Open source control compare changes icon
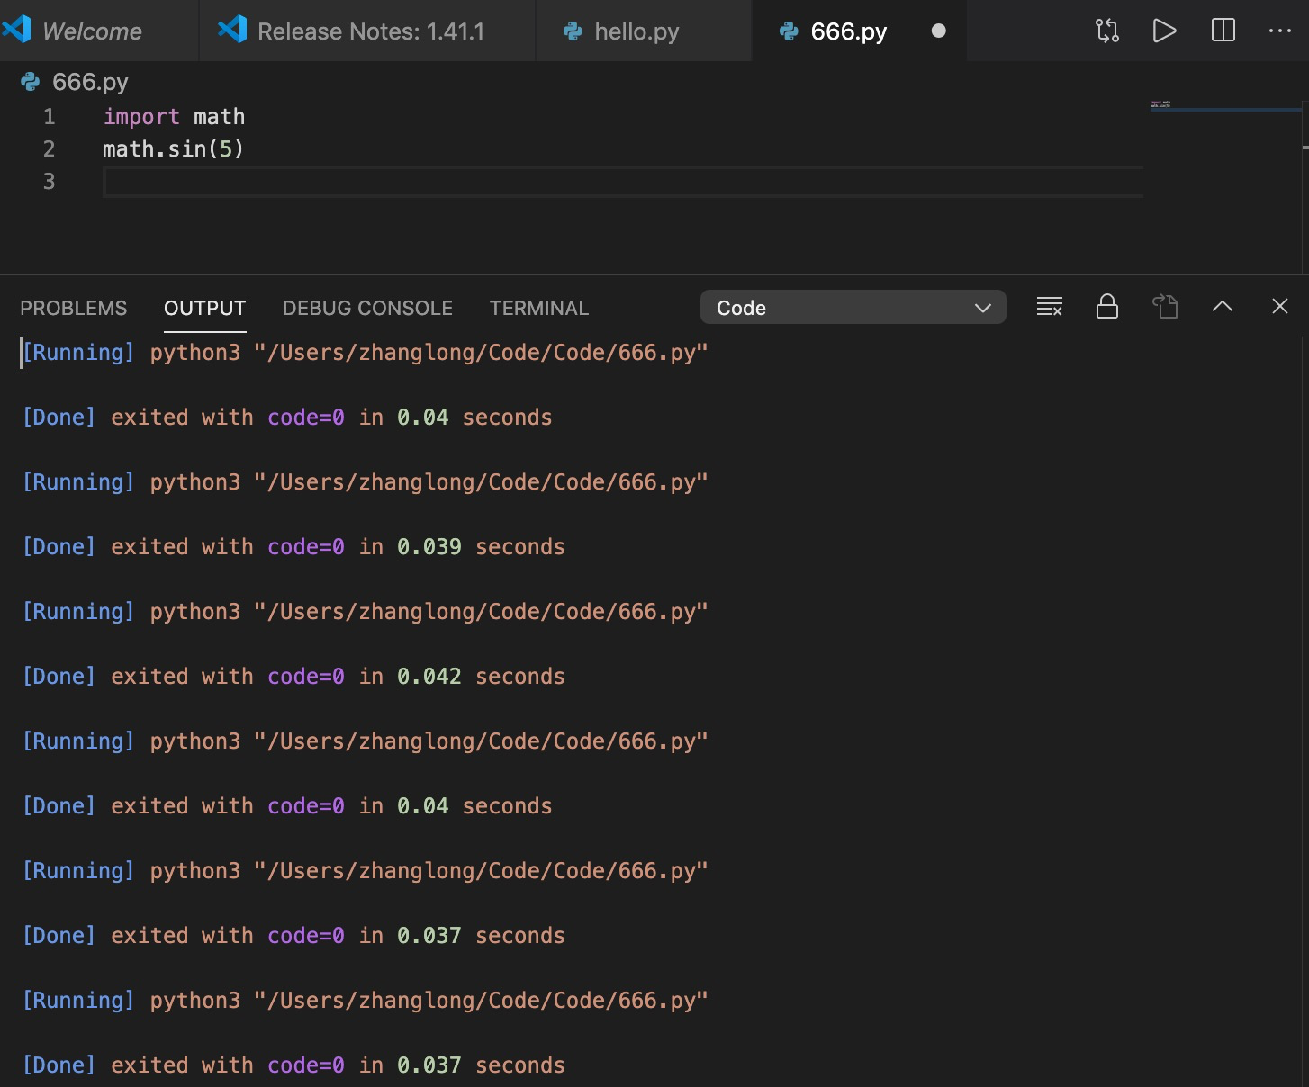This screenshot has width=1309, height=1087. [1107, 31]
